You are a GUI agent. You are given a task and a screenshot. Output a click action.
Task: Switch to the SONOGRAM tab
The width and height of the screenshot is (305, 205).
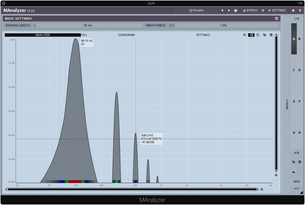click(x=126, y=35)
